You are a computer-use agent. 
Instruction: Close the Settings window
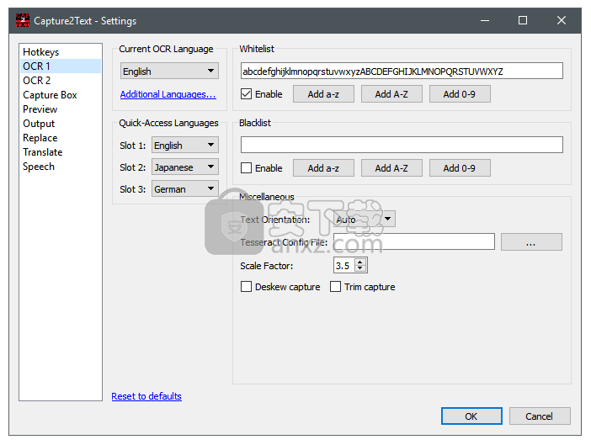(562, 20)
